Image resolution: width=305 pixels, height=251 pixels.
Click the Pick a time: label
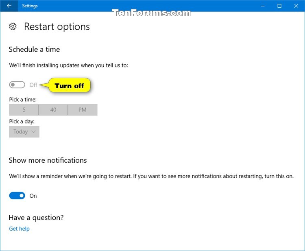pos(23,100)
